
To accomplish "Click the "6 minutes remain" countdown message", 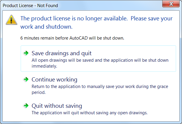I will pyautogui.click(x=72, y=38).
